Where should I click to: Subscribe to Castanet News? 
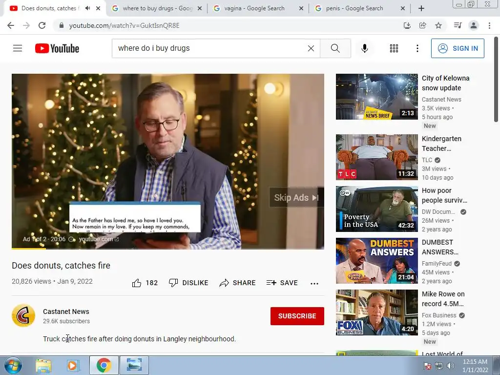point(297,316)
